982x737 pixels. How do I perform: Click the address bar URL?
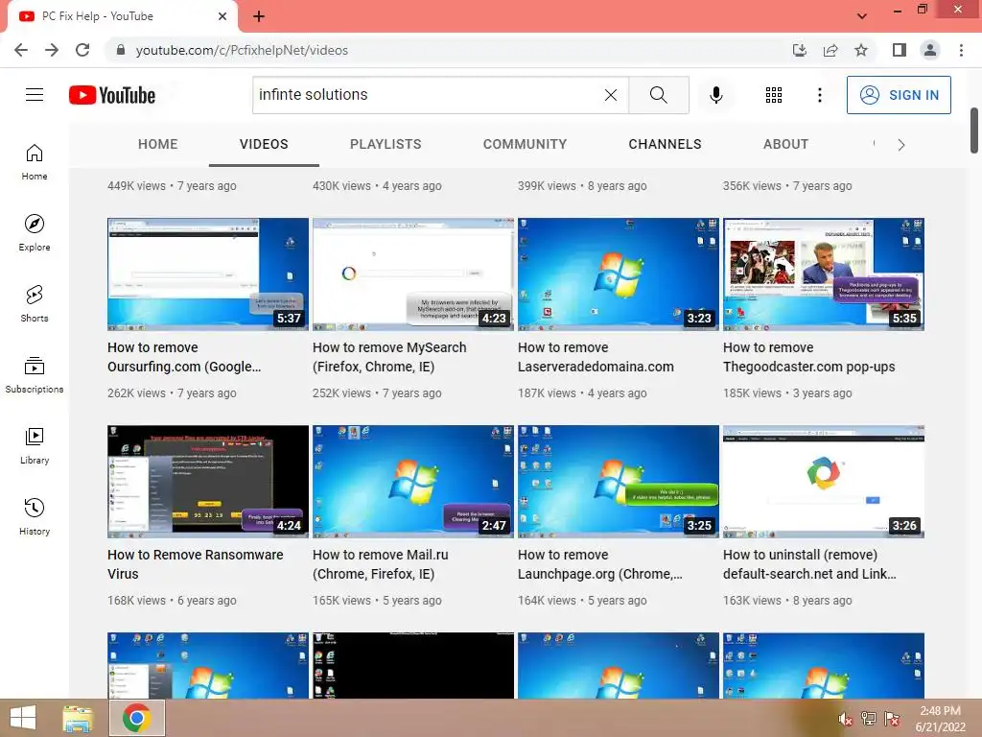pos(242,50)
